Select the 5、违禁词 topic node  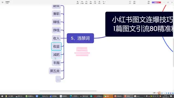[x=80, y=38]
